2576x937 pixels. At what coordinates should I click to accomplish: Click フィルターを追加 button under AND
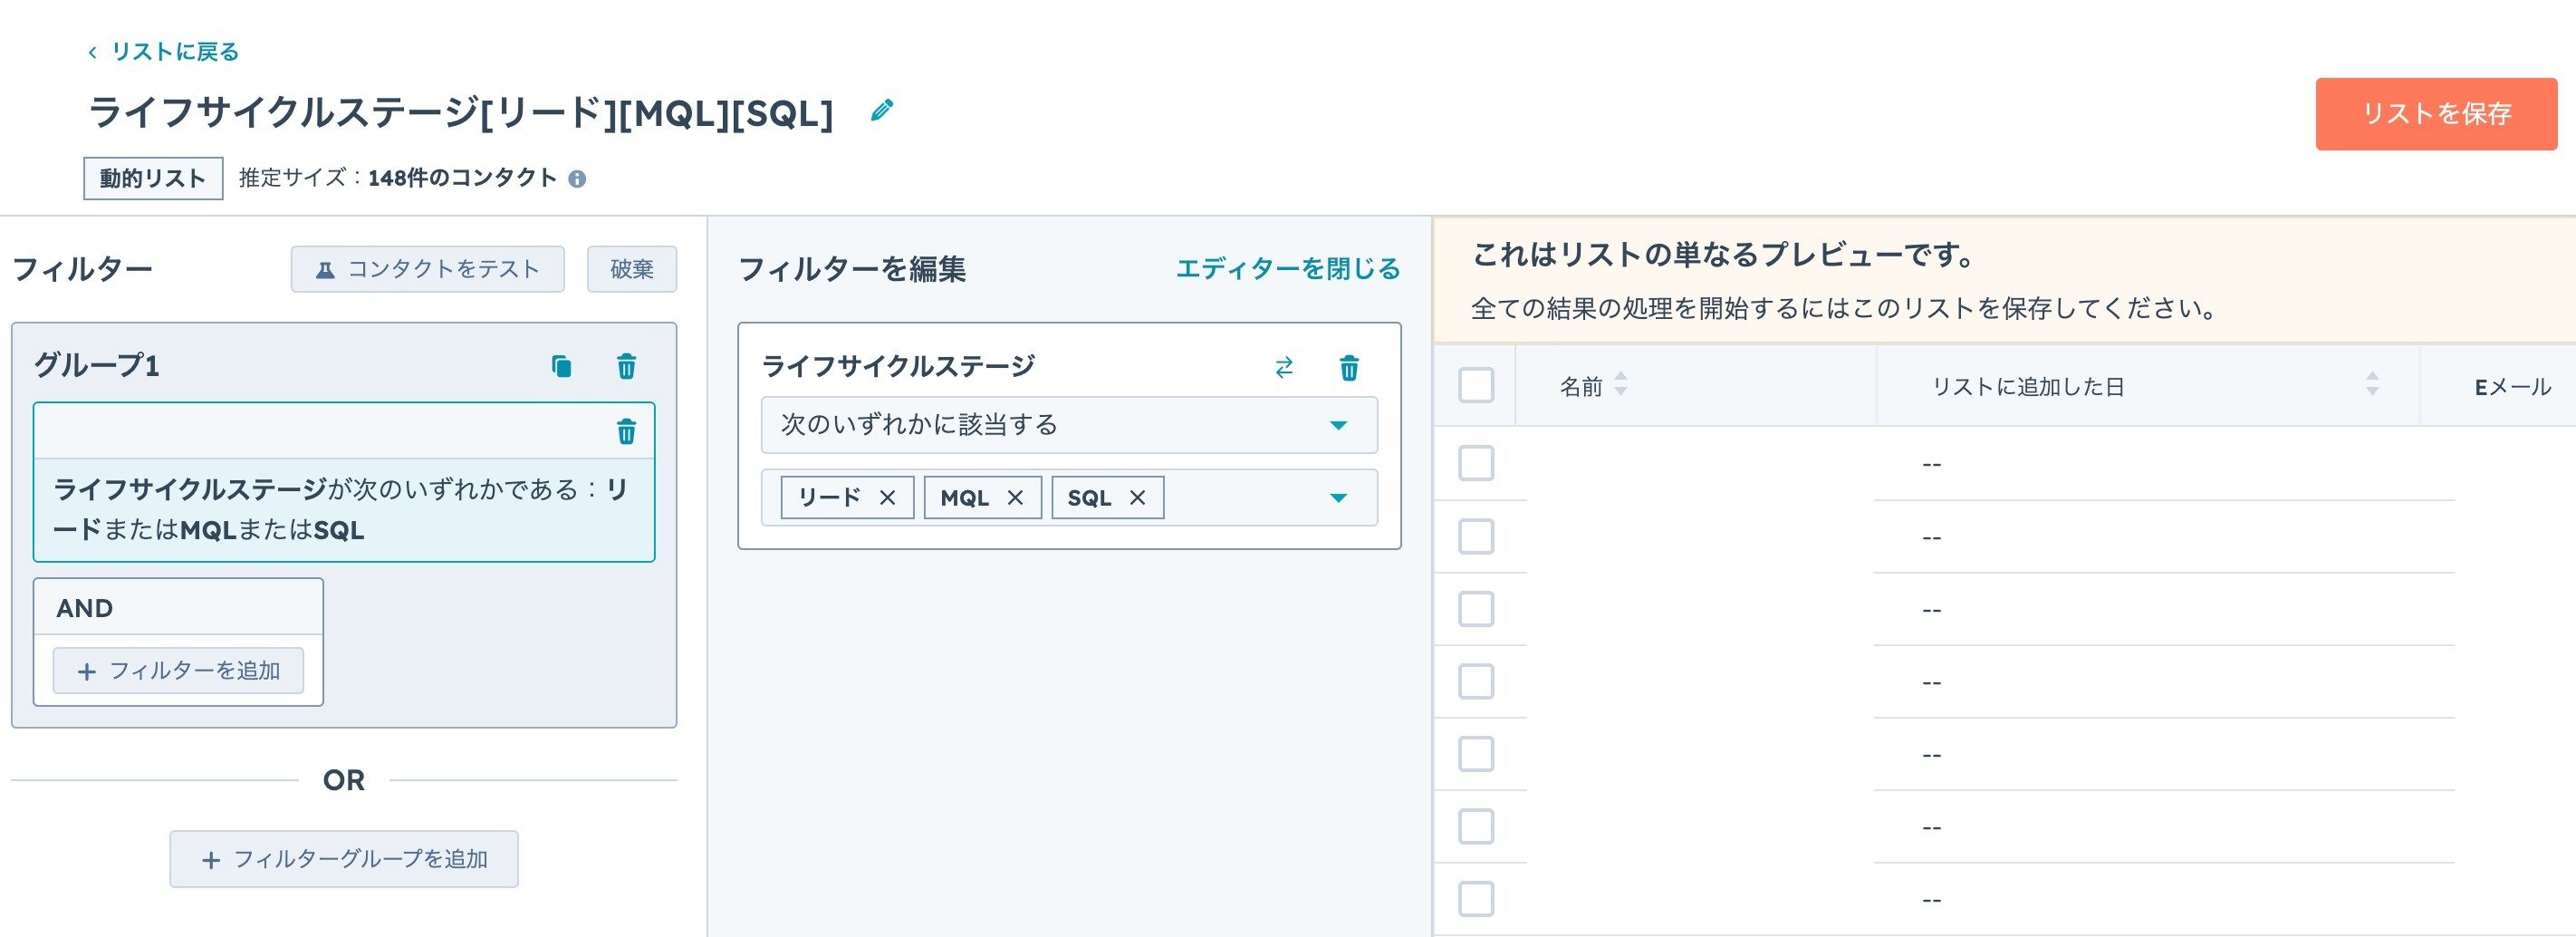pos(178,671)
